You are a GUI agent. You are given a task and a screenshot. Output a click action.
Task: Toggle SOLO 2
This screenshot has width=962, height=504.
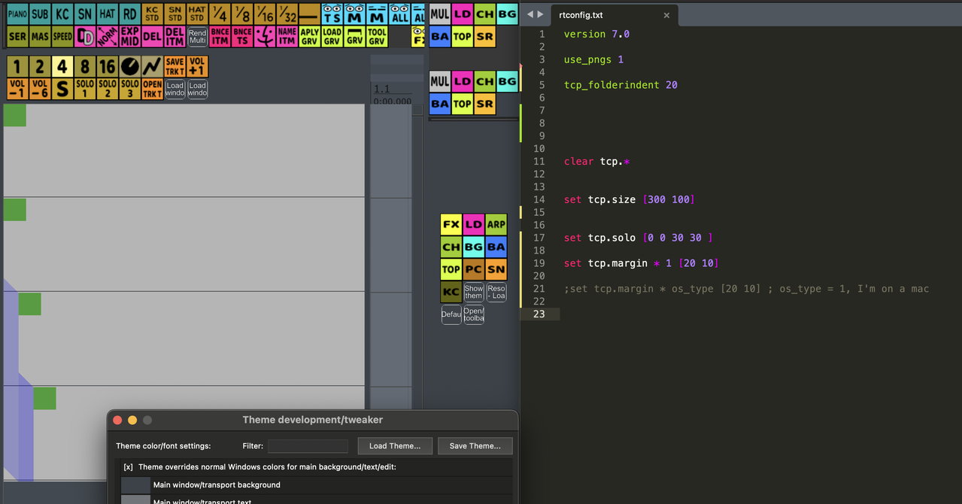click(x=108, y=89)
